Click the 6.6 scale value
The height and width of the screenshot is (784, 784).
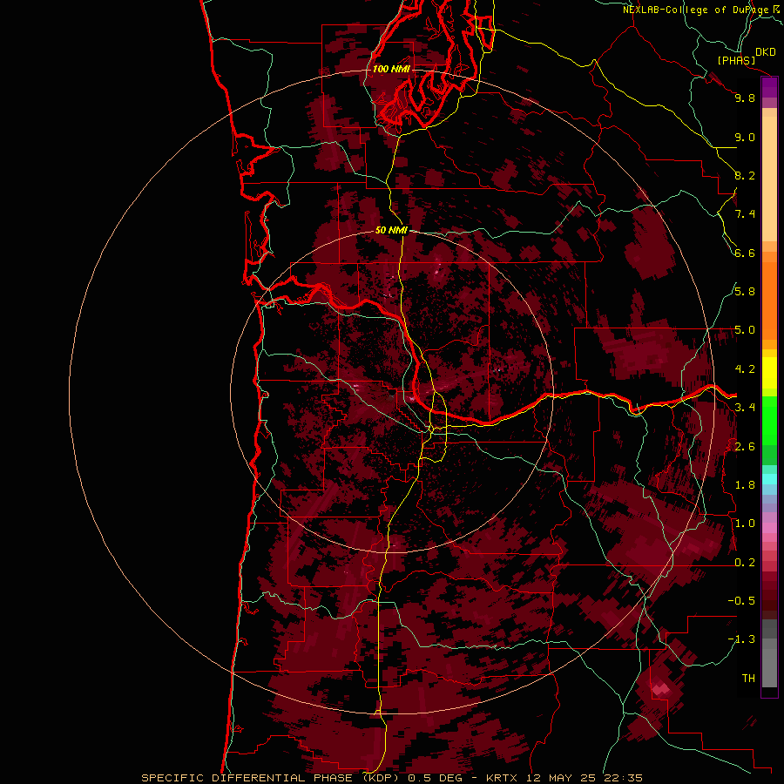pos(745,253)
